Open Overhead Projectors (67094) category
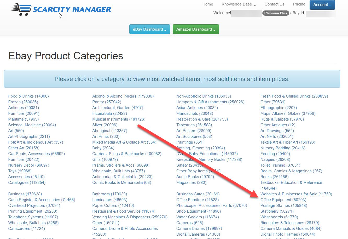The width and height of the screenshot is (348, 239). (x=34, y=206)
